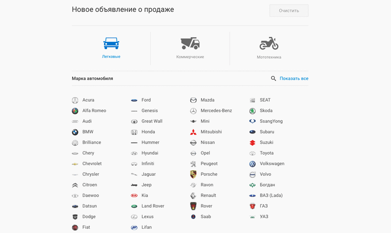Viewport: 391px width, 233px height.
Task: Click the Mercedes-Benz star logo
Action: pos(193,111)
